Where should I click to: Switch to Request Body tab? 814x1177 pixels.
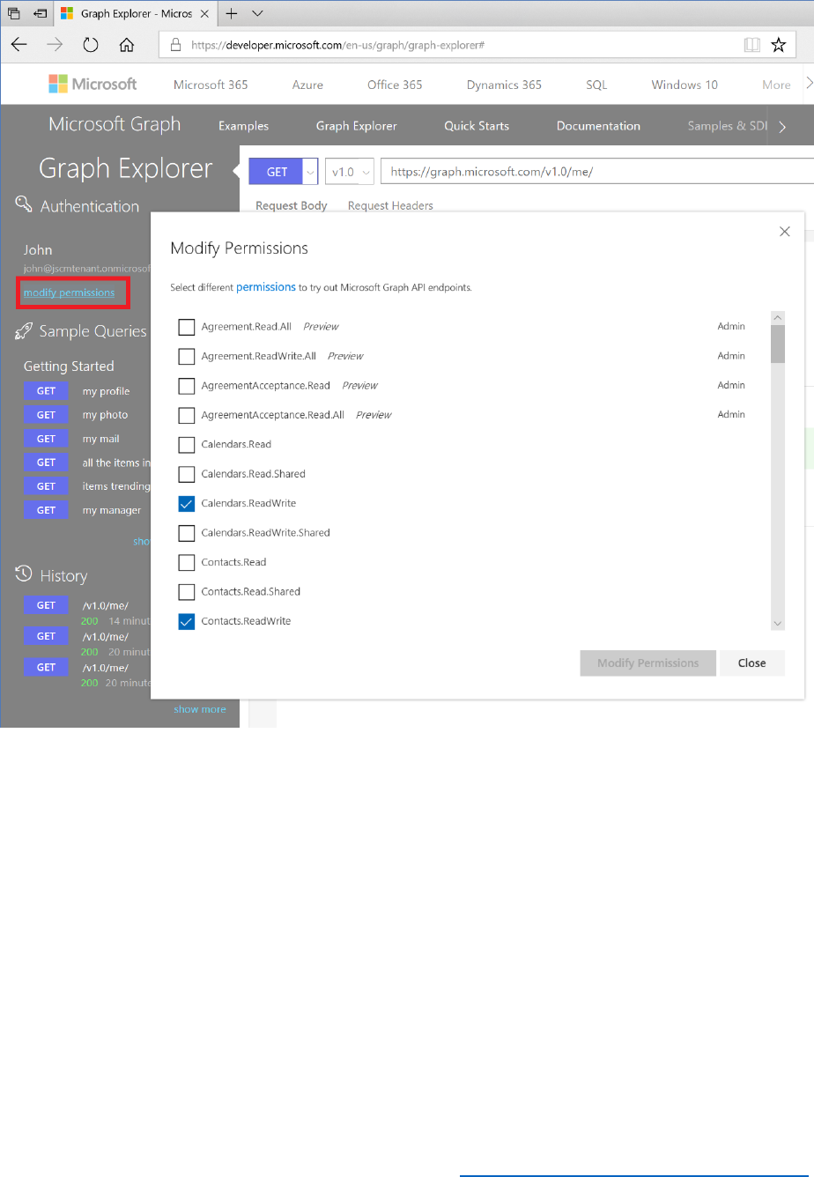click(x=291, y=205)
